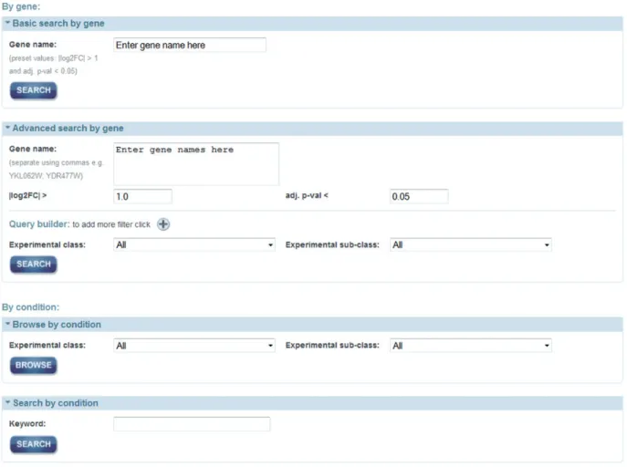Focus the basic Gene name input field
Viewport: 627px width, 467px height.
[x=190, y=45]
